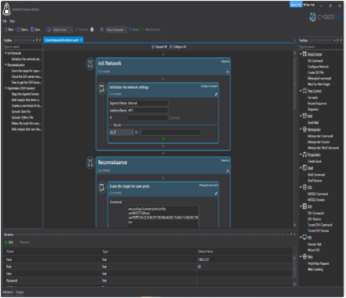
Task: Edit comments pencil on Scans the target step
Action: pyautogui.click(x=216, y=194)
